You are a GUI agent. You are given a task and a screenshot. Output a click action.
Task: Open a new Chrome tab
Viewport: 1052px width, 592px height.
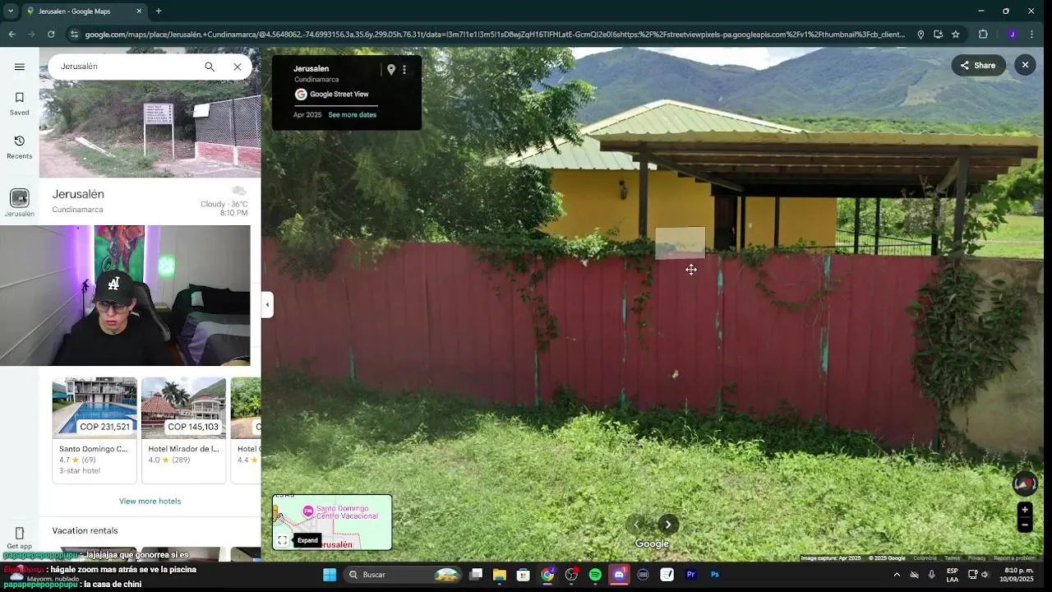(x=159, y=11)
